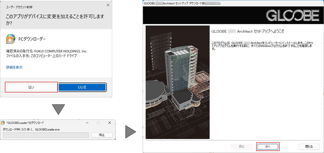Viewport: 324px width, 153px height.
Task: Click the 3D building illustration
Action: pyautogui.click(x=178, y=82)
